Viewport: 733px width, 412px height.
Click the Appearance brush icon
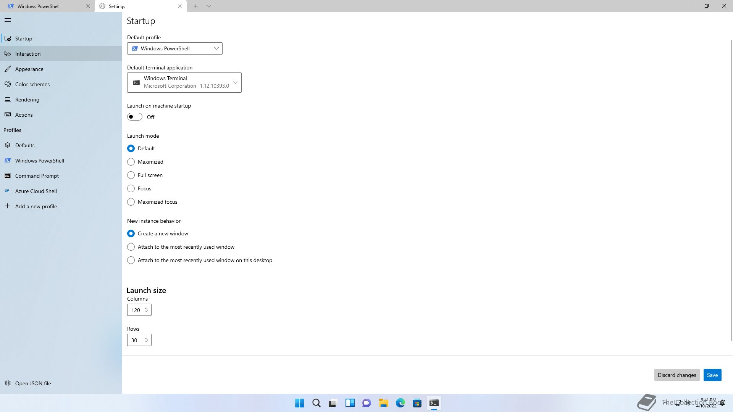(8, 69)
